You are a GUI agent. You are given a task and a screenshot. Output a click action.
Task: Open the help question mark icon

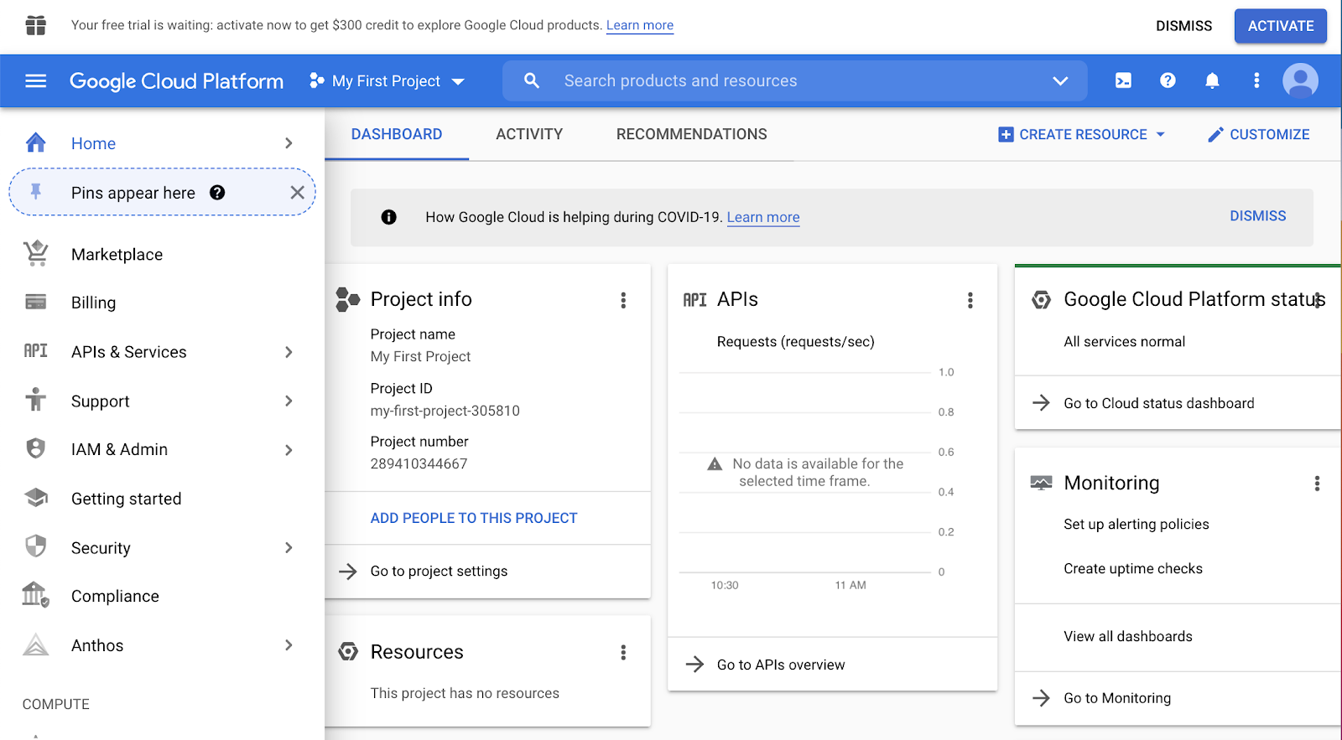[x=1168, y=80]
